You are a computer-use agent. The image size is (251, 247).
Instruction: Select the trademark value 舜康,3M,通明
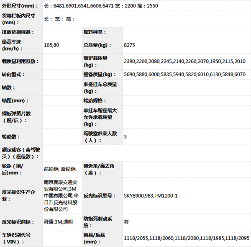point(58,222)
